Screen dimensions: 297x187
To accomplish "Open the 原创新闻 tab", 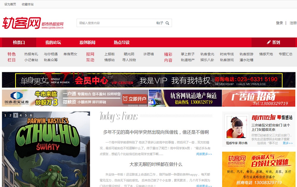I will (87, 42).
